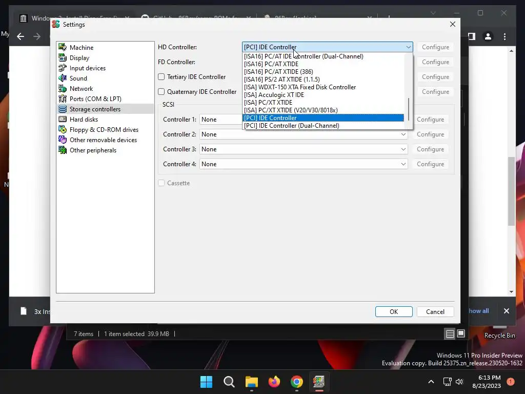This screenshot has width=525, height=394.
Task: Click the 86Box taskbar icon
Action: [x=319, y=382]
